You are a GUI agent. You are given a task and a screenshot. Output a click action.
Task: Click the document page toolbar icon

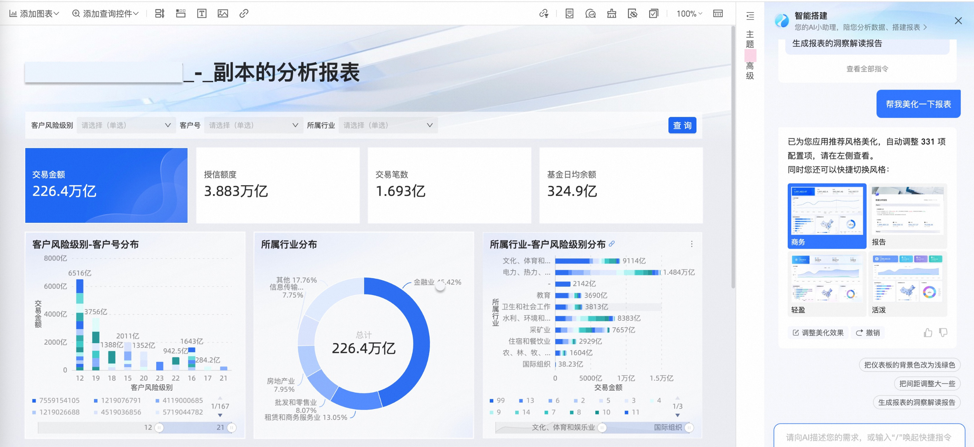tap(569, 13)
